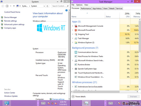Click Change settings link
Screen dimensions: 141x106
(58, 99)
